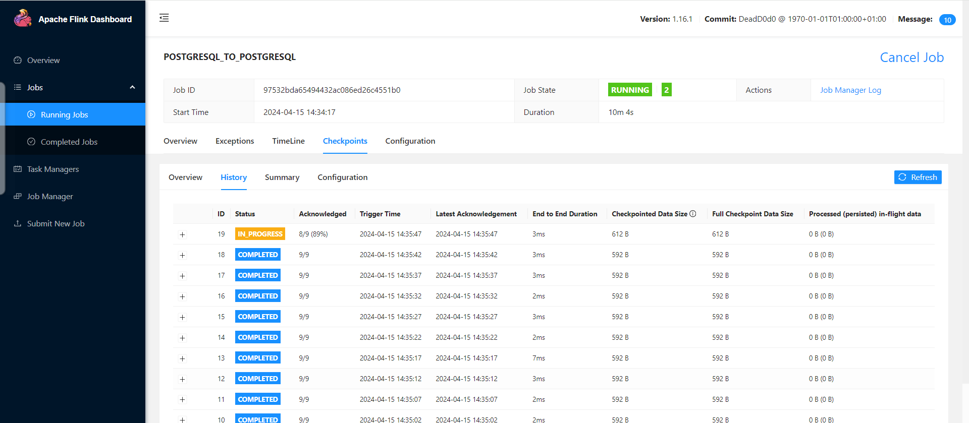
Task: Click the Full Checkpoint Data Size header
Action: (x=752, y=214)
